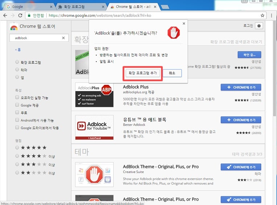
Task: Click the 로그인 link
Action: pyautogui.click(x=248, y=26)
